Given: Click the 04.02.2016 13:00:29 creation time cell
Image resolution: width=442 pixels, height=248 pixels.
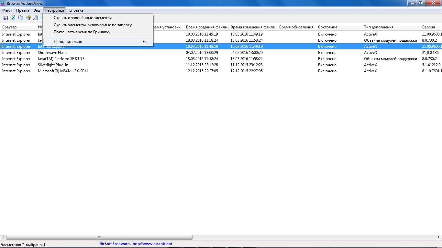Looking at the screenshot, I should (x=202, y=53).
